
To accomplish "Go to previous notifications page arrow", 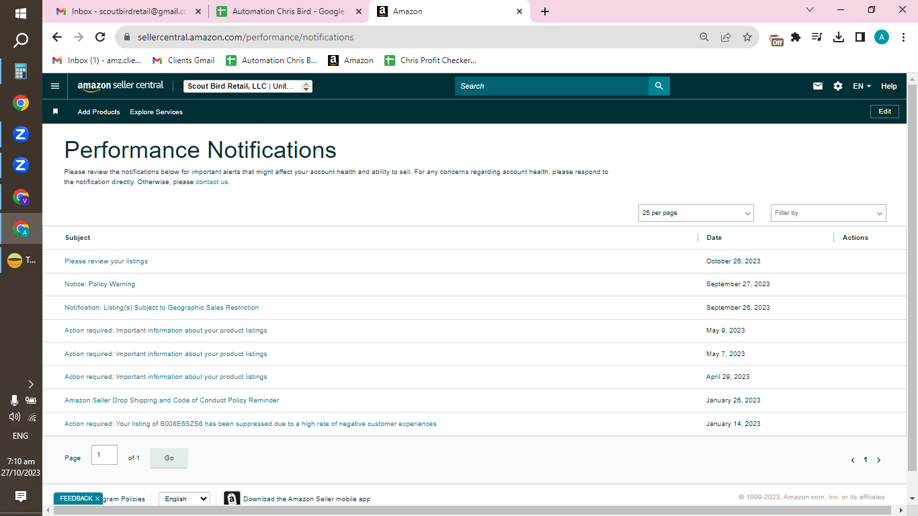I will pyautogui.click(x=853, y=460).
